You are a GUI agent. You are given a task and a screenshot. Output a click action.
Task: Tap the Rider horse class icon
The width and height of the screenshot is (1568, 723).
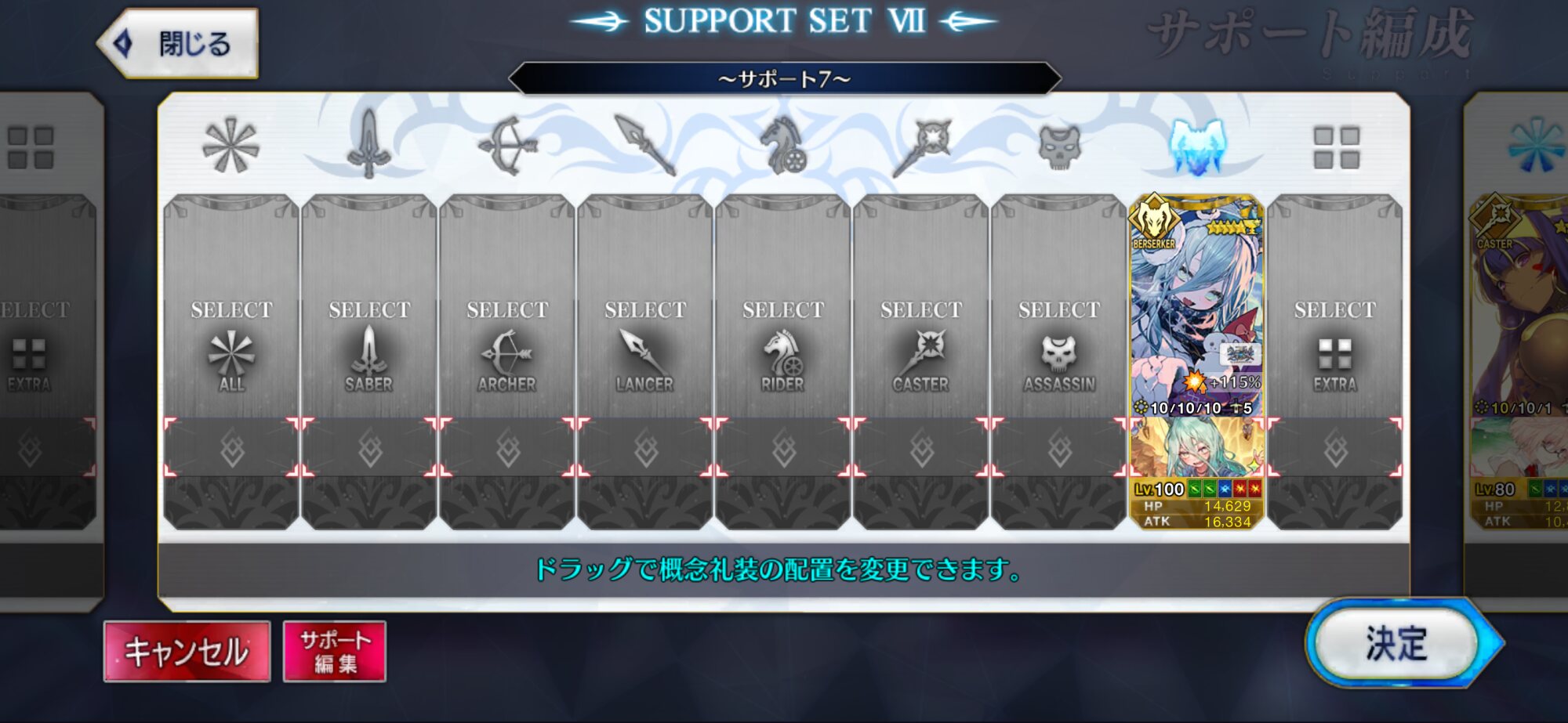pos(783,146)
